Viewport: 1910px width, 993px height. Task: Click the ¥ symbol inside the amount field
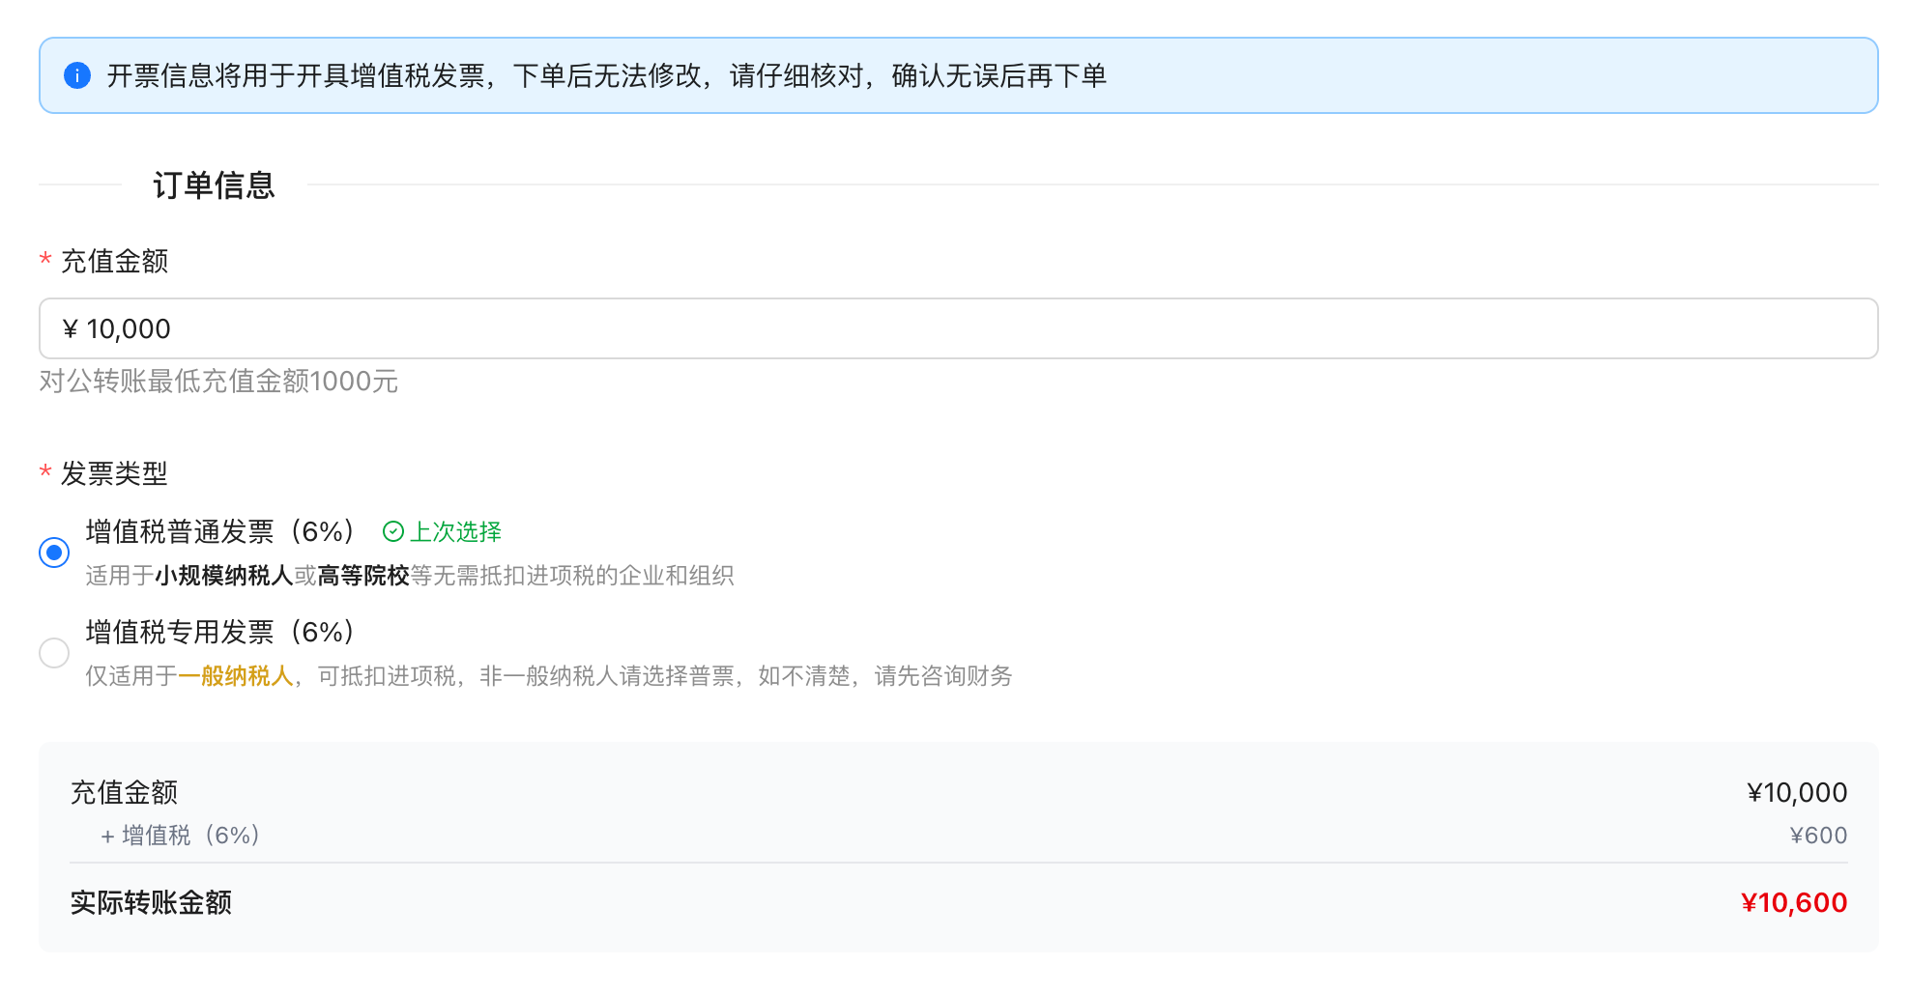pos(70,329)
